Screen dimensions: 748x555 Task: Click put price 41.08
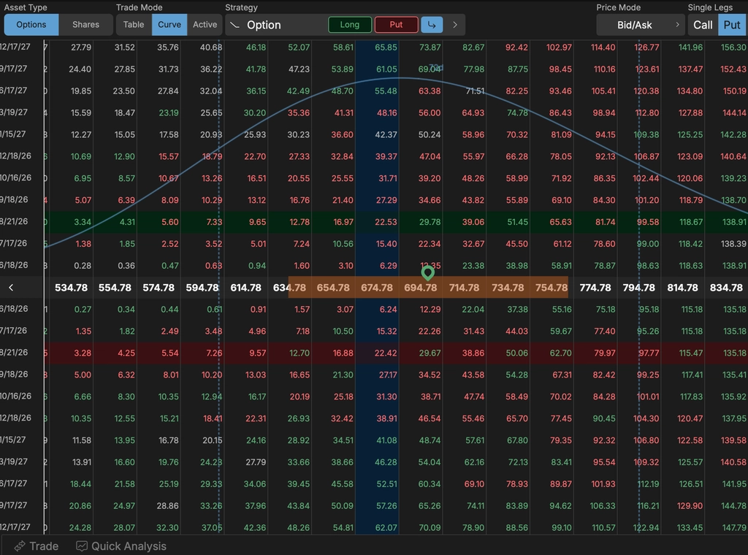(x=386, y=440)
